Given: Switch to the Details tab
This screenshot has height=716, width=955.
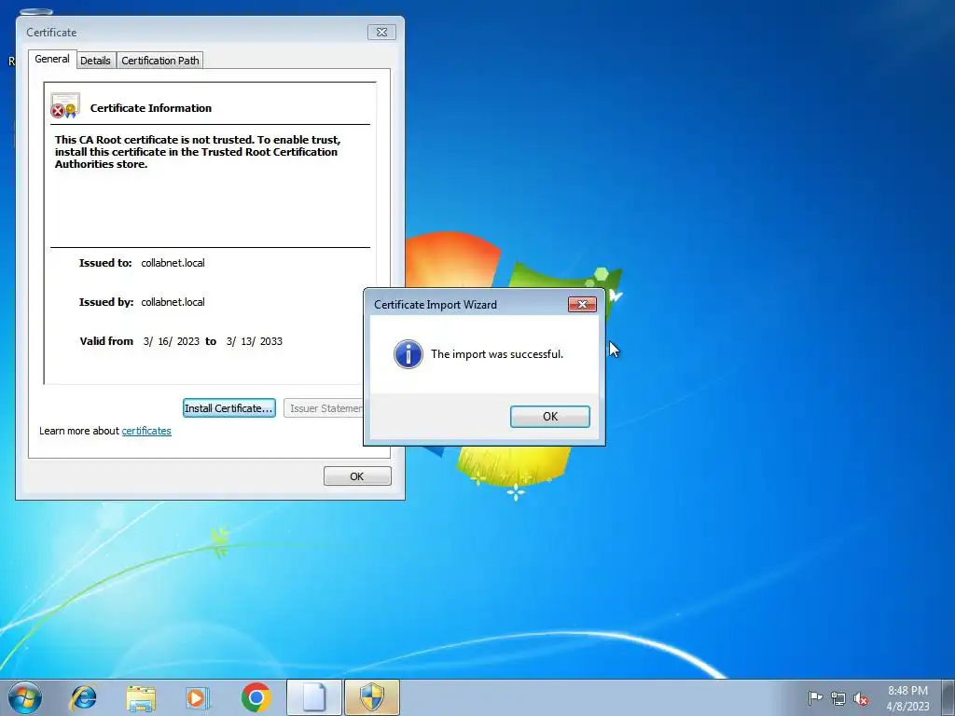Looking at the screenshot, I should [96, 61].
